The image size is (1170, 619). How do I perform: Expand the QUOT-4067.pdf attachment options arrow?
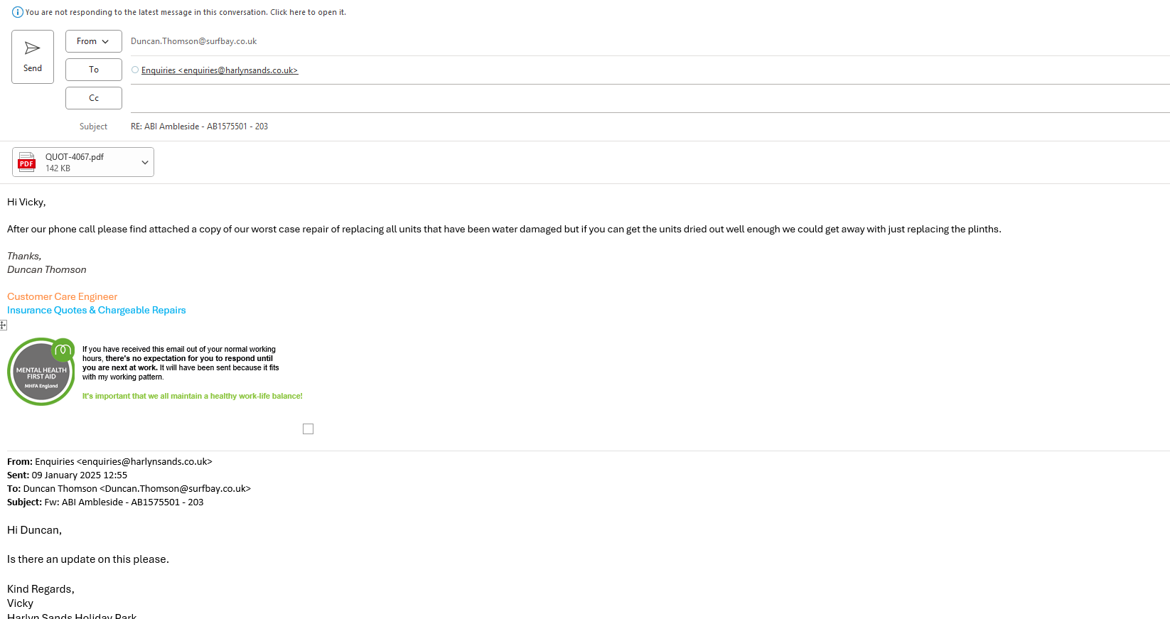tap(145, 162)
